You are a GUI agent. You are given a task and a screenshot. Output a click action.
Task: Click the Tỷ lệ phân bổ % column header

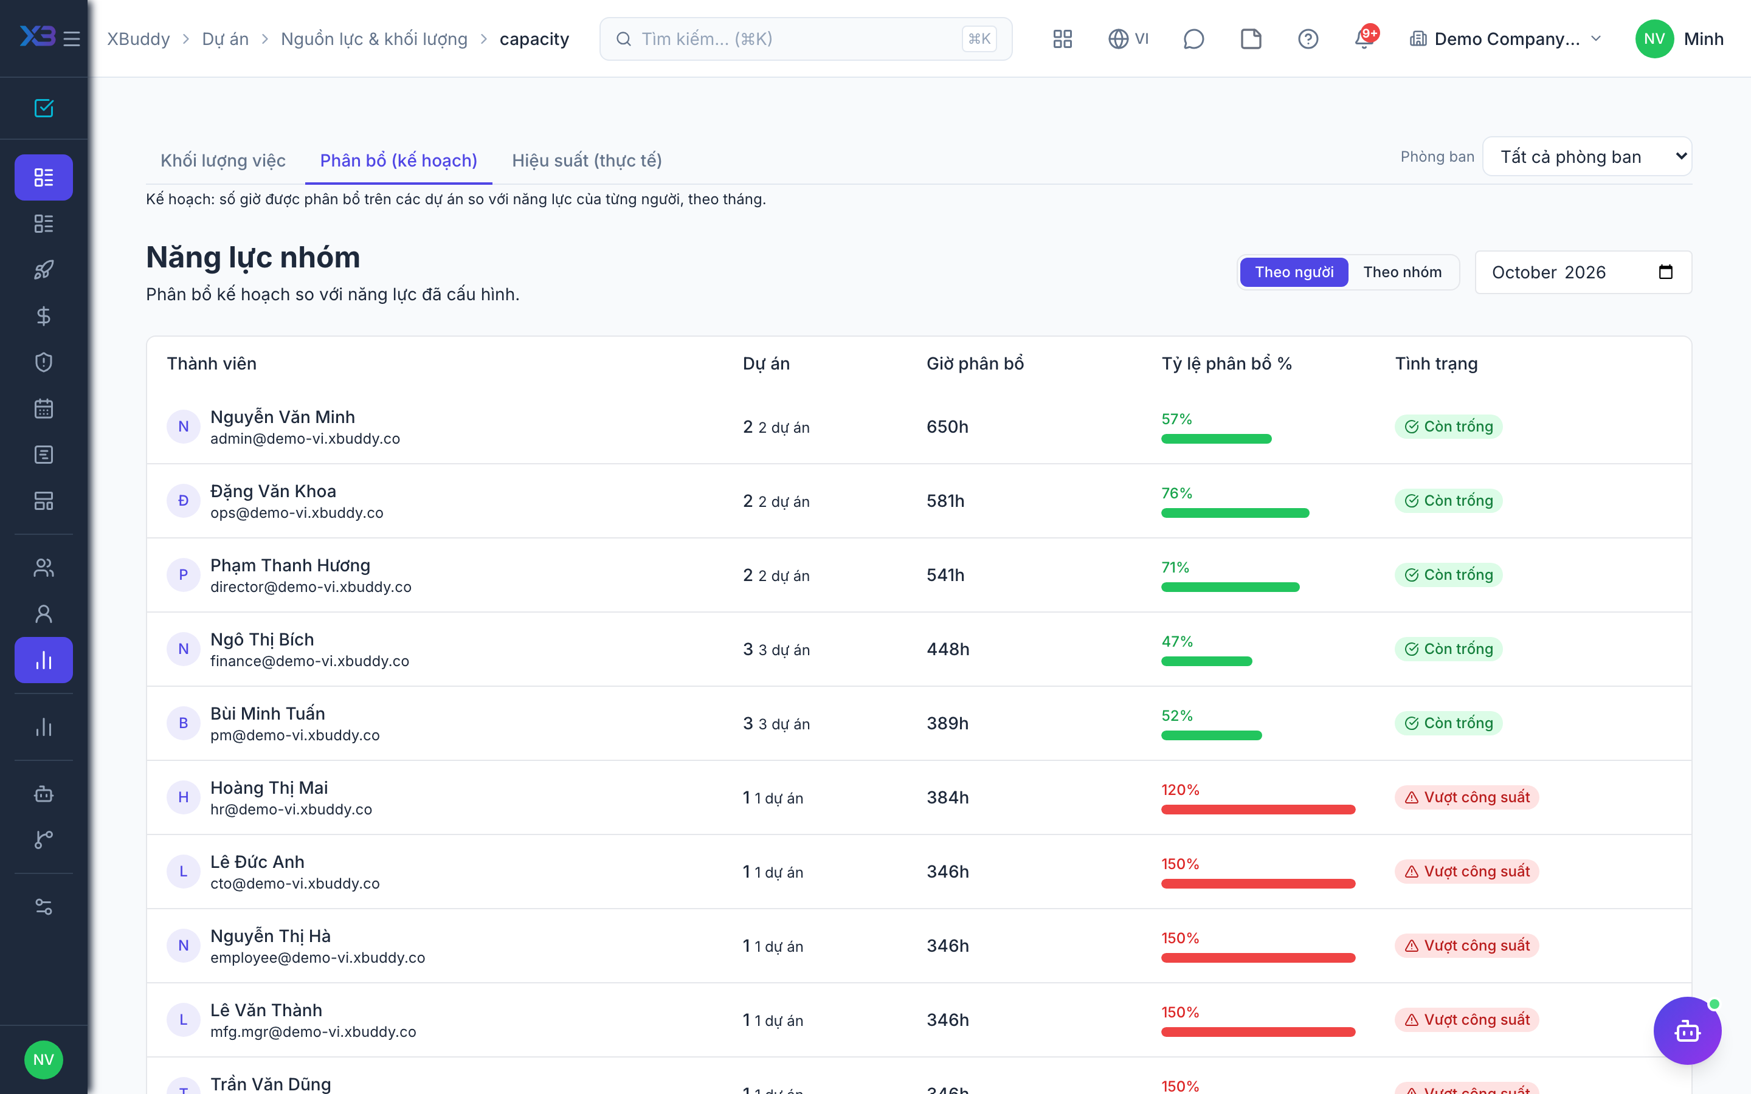click(x=1226, y=364)
